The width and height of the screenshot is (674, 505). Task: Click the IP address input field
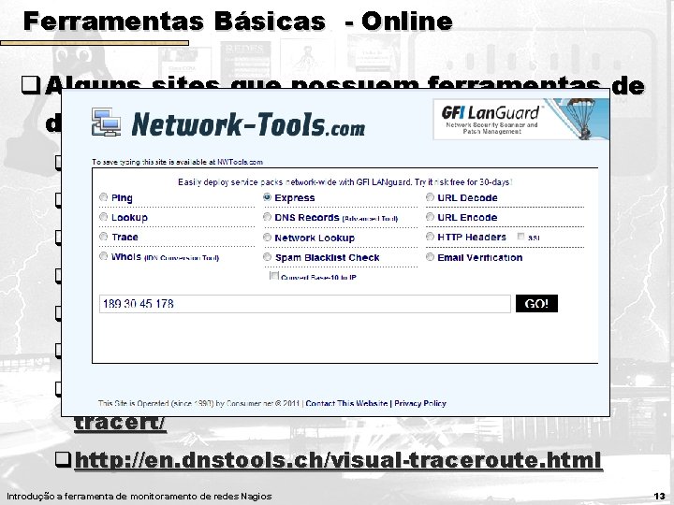305,304
